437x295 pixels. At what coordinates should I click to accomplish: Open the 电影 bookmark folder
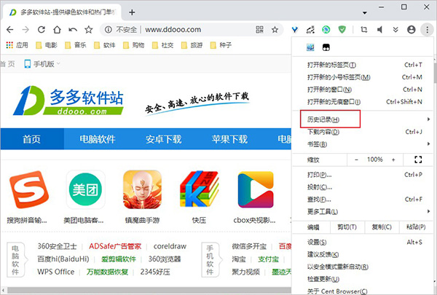[47, 45]
